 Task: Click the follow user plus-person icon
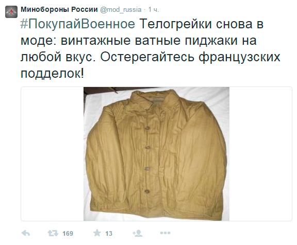point(138,233)
